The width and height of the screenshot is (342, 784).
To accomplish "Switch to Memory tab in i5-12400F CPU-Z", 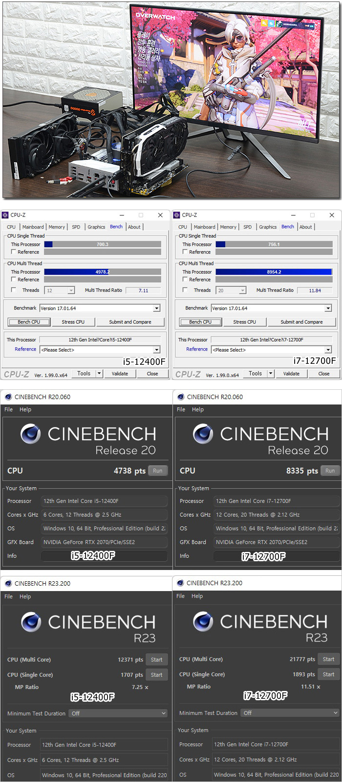I will coord(57,227).
